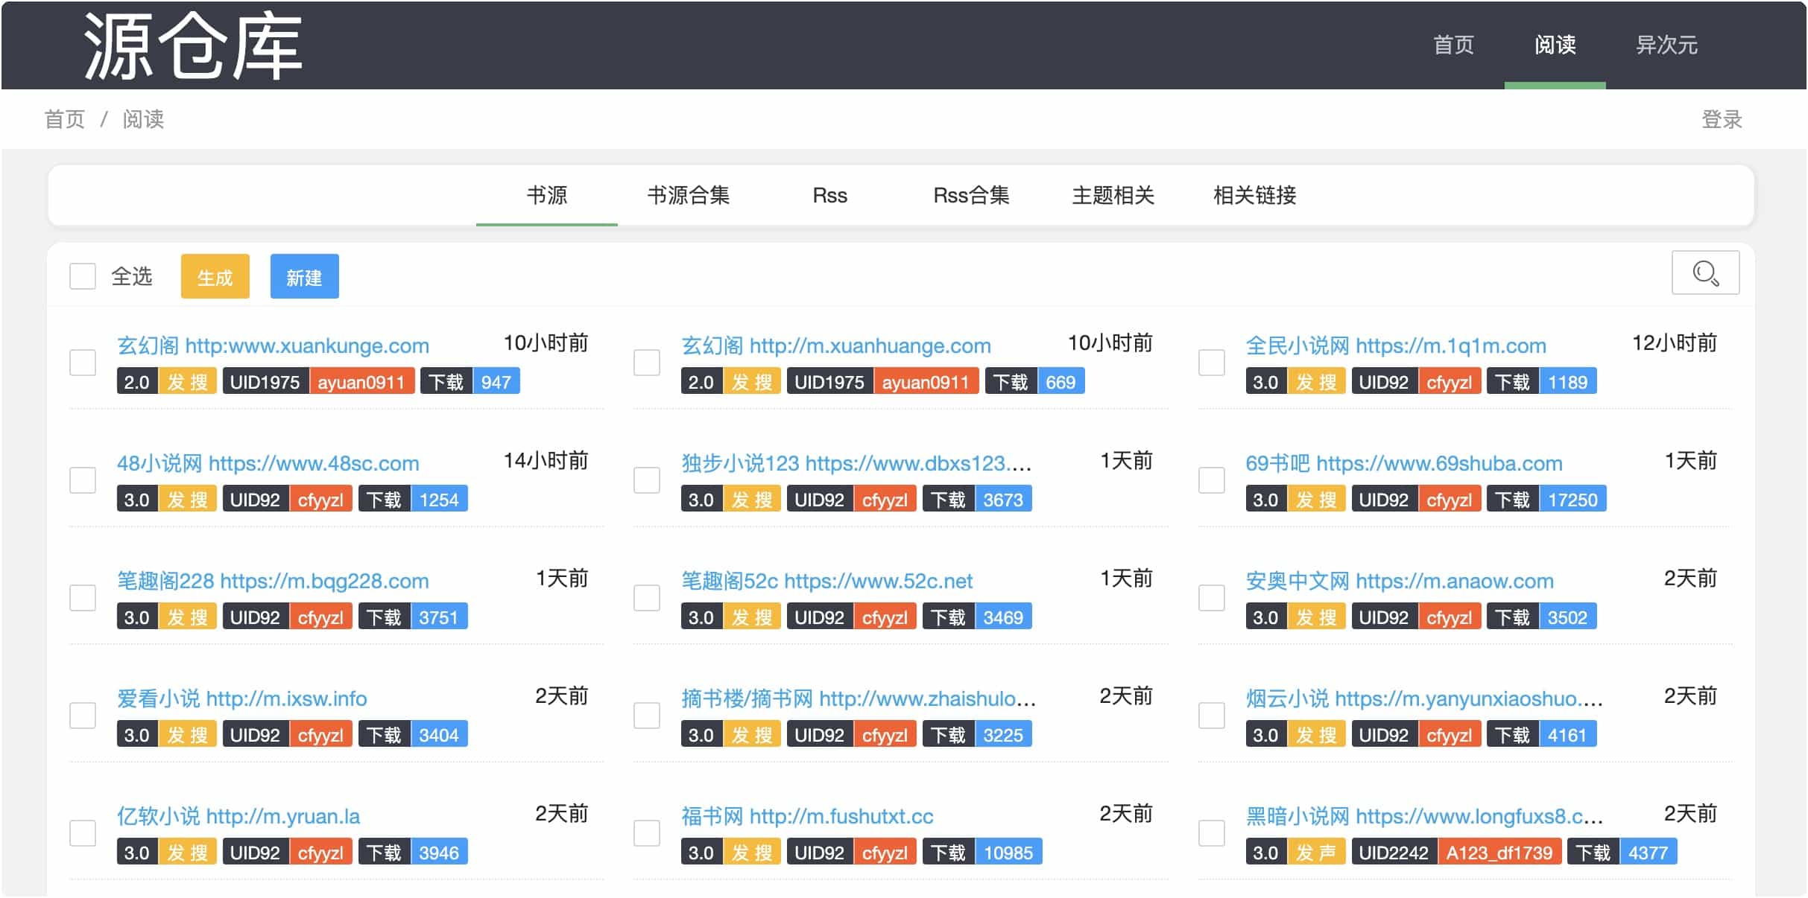The image size is (1808, 898).
Task: Click the 源仓库 site logo
Action: click(192, 46)
